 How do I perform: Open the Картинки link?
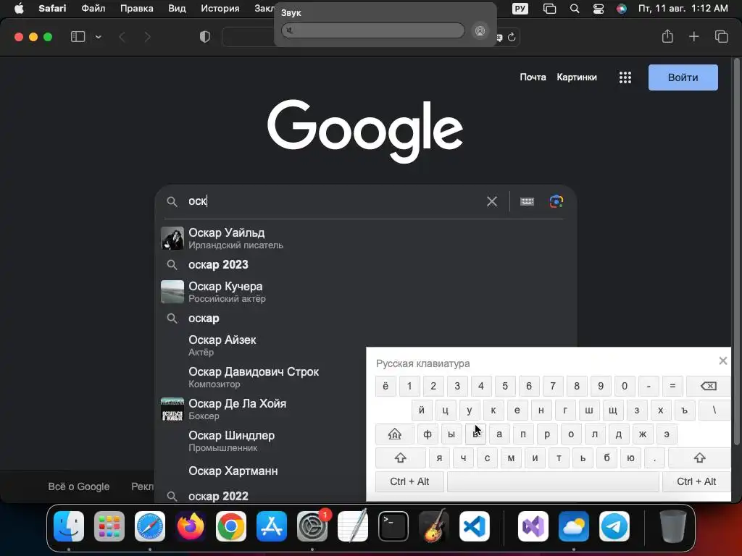pos(576,77)
